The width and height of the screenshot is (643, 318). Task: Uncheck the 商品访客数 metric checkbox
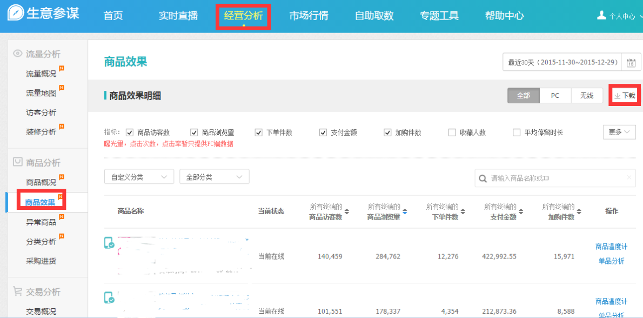point(130,132)
